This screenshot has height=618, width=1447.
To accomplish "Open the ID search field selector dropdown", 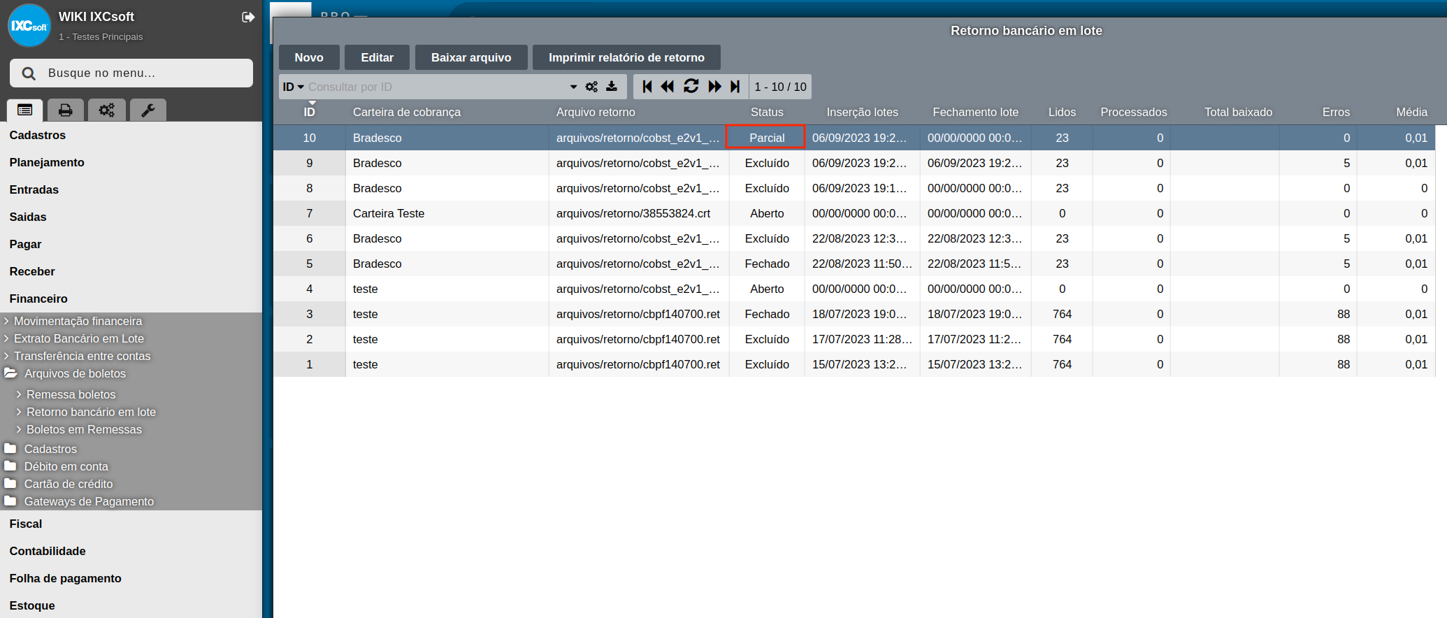I will tap(293, 87).
